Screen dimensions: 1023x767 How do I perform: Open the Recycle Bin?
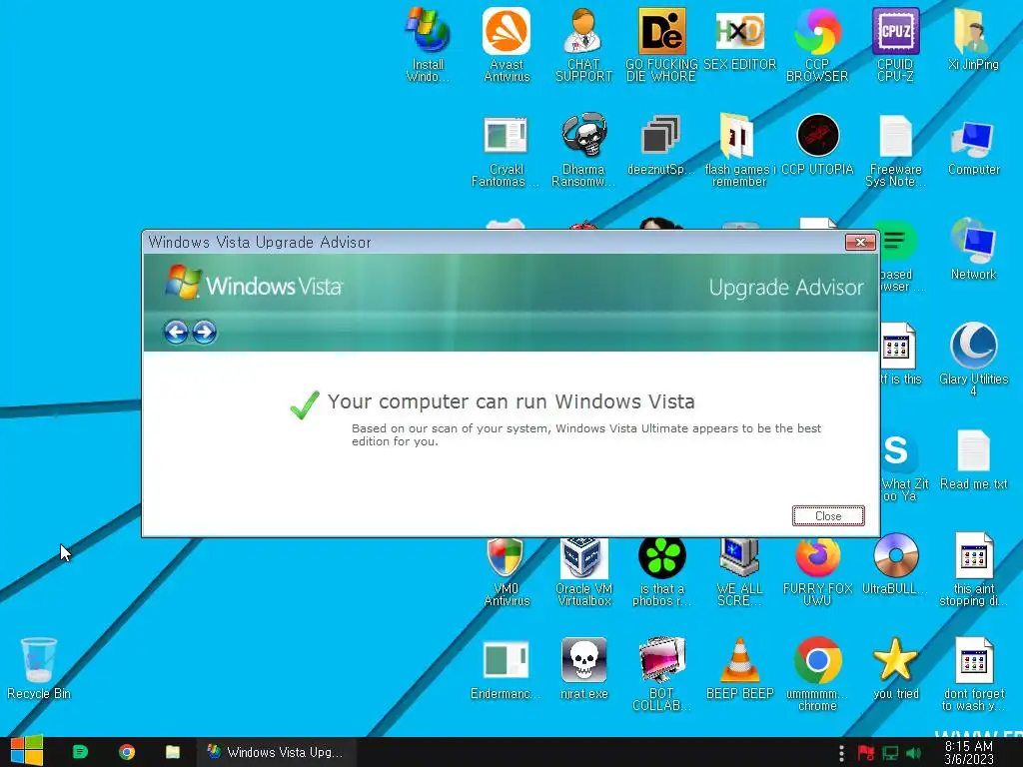click(x=39, y=668)
